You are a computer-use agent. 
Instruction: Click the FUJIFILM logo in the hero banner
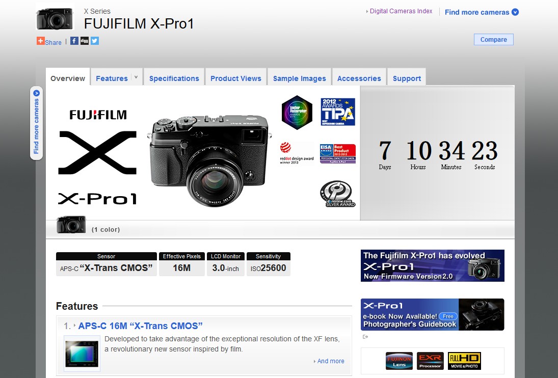[x=98, y=115]
